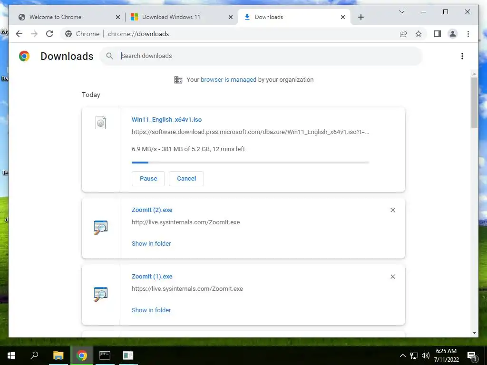The width and height of the screenshot is (487, 365).
Task: Remove ZoomIt (2).exe from the list
Action: [392, 210]
